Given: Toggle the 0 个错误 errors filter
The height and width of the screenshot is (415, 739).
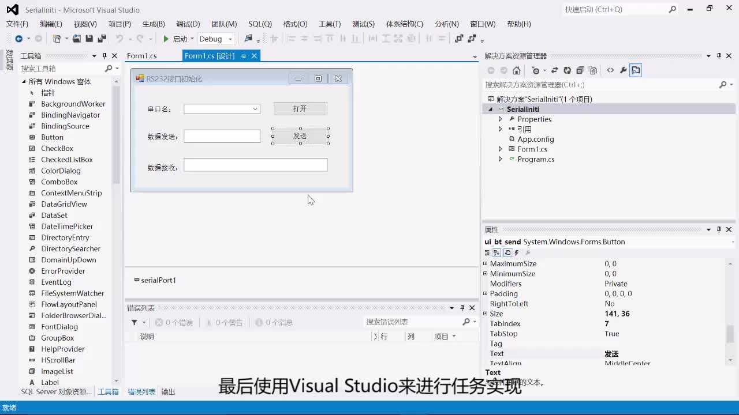Looking at the screenshot, I should 174,322.
